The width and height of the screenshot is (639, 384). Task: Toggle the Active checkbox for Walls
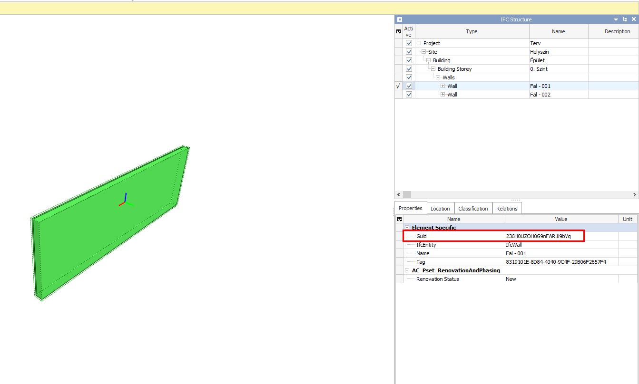tap(409, 77)
